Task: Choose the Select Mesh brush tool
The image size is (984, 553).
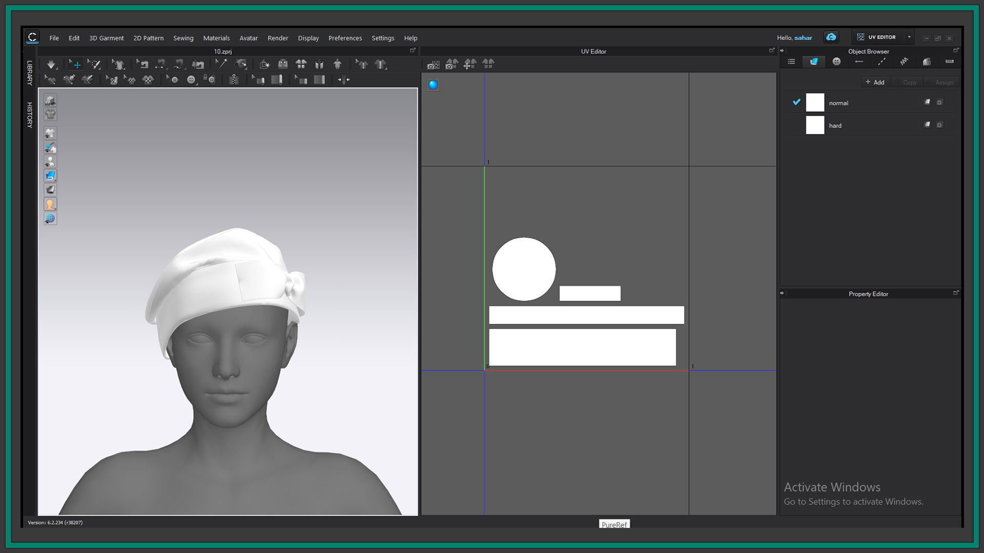Action: coord(94,65)
